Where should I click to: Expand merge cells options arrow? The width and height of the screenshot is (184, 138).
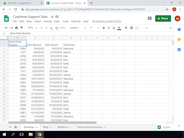(x=141, y=28)
